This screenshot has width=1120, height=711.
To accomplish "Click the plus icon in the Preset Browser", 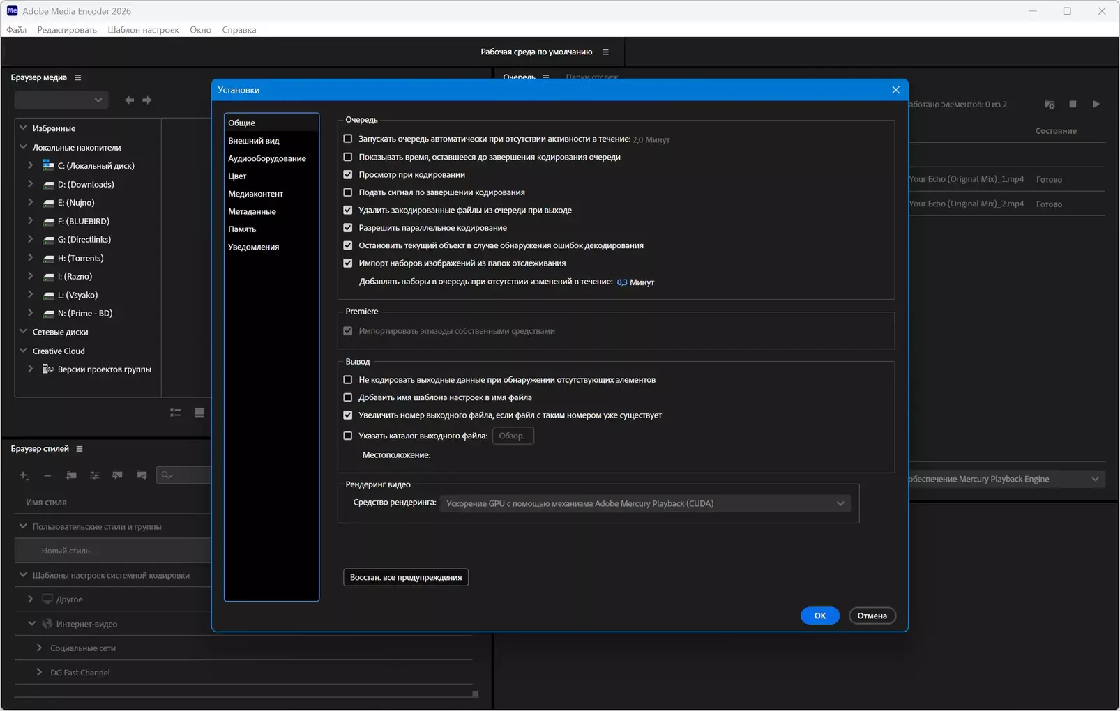I will [x=24, y=475].
